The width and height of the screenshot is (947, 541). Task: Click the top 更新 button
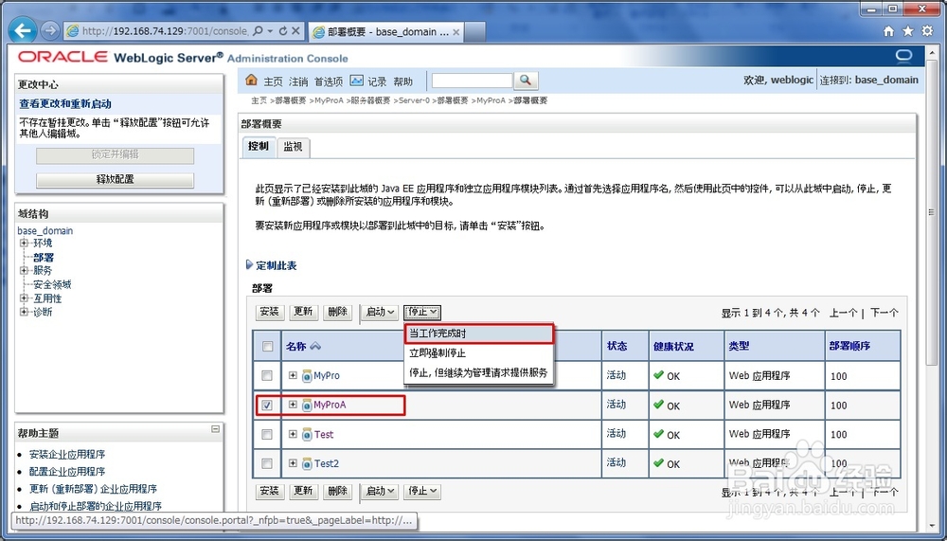click(x=303, y=312)
